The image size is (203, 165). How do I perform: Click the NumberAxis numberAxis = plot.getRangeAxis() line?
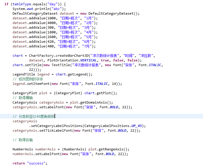pos(71,149)
